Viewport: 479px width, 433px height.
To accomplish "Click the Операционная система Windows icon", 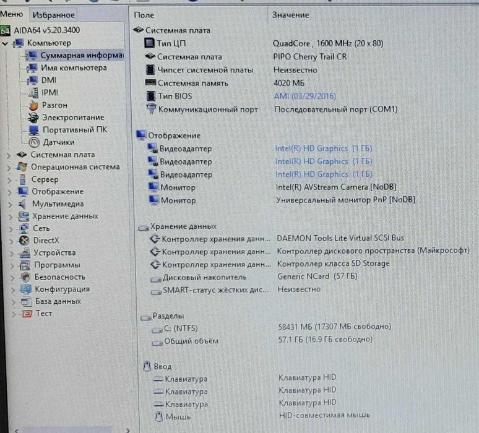I will [x=22, y=167].
